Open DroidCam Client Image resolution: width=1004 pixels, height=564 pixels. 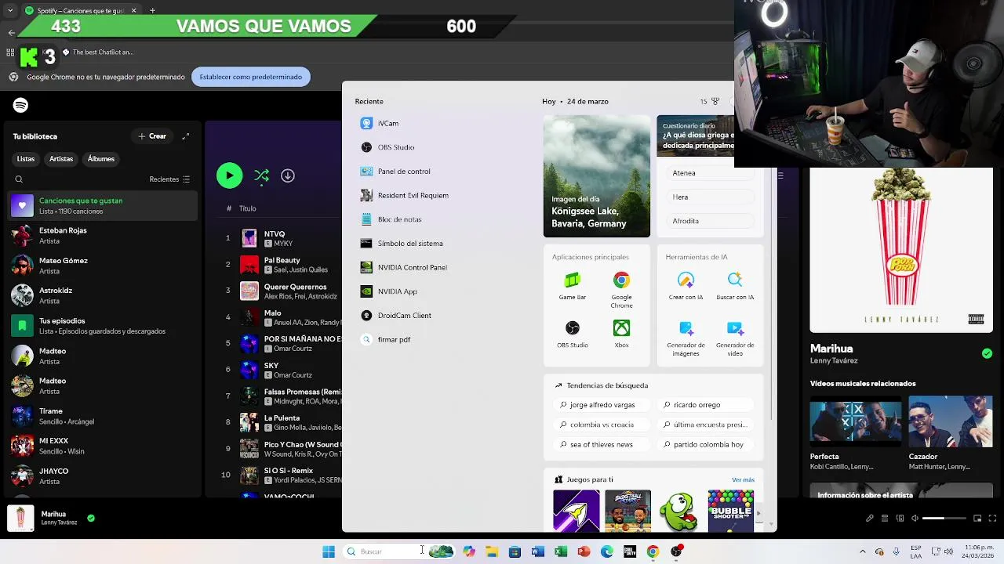[396, 315]
